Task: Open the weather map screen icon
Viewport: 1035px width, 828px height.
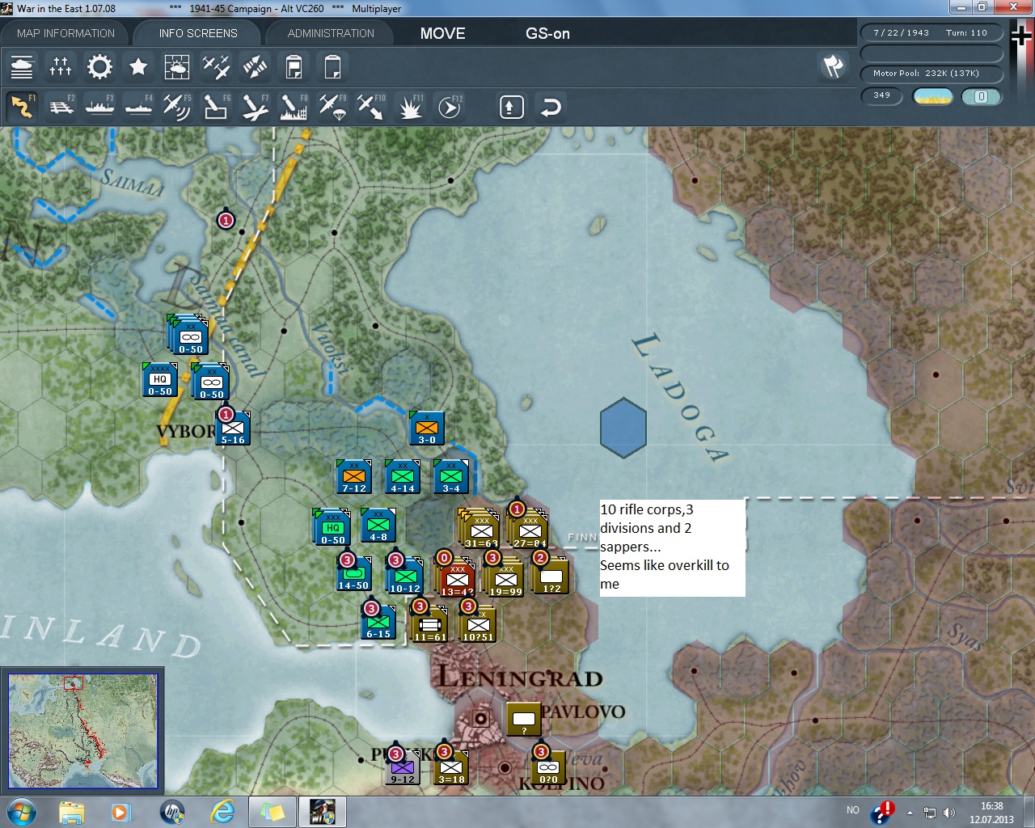Action: click(x=177, y=66)
